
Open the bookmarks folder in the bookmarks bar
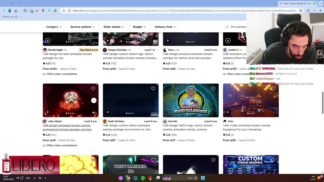[10, 17]
